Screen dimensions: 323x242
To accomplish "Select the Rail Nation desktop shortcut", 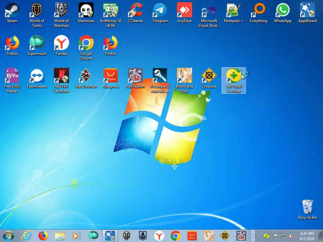I will [135, 78].
